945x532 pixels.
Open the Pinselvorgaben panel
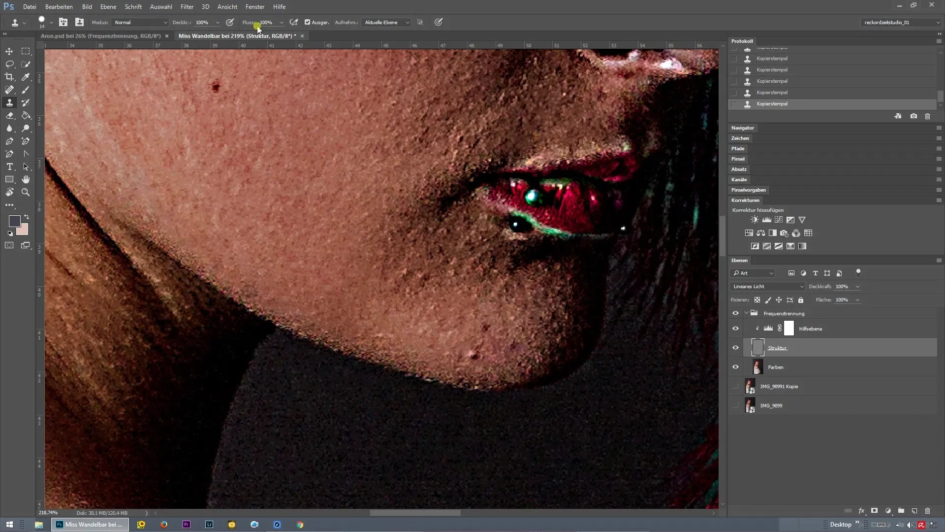click(x=748, y=190)
